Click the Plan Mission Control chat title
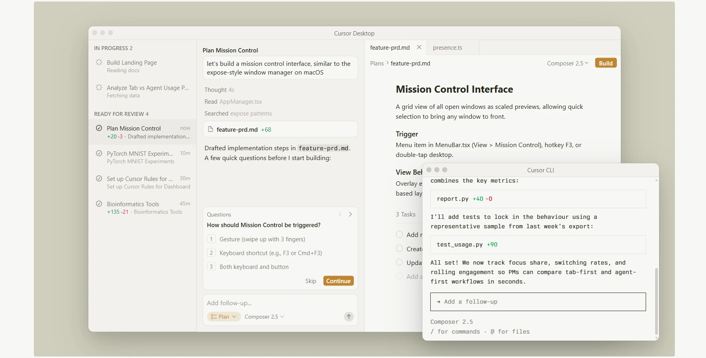This screenshot has height=358, width=706. pos(230,50)
